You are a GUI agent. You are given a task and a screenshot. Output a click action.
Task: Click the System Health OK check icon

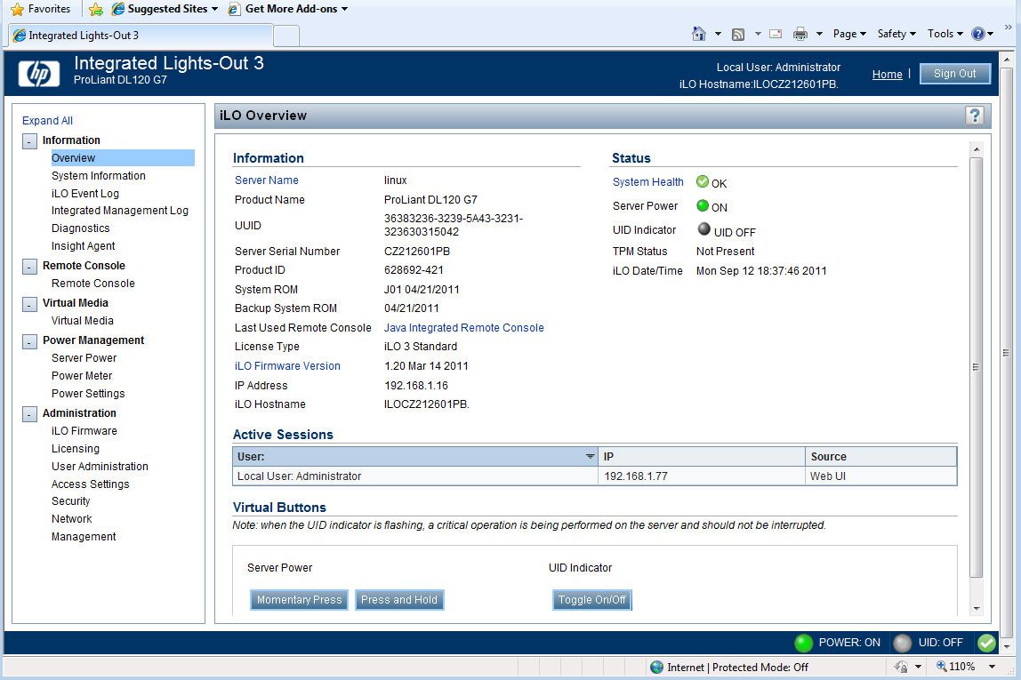click(x=703, y=181)
